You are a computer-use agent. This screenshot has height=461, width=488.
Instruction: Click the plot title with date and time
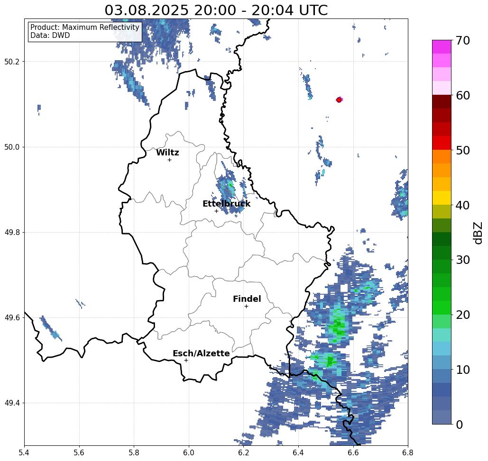coord(216,10)
